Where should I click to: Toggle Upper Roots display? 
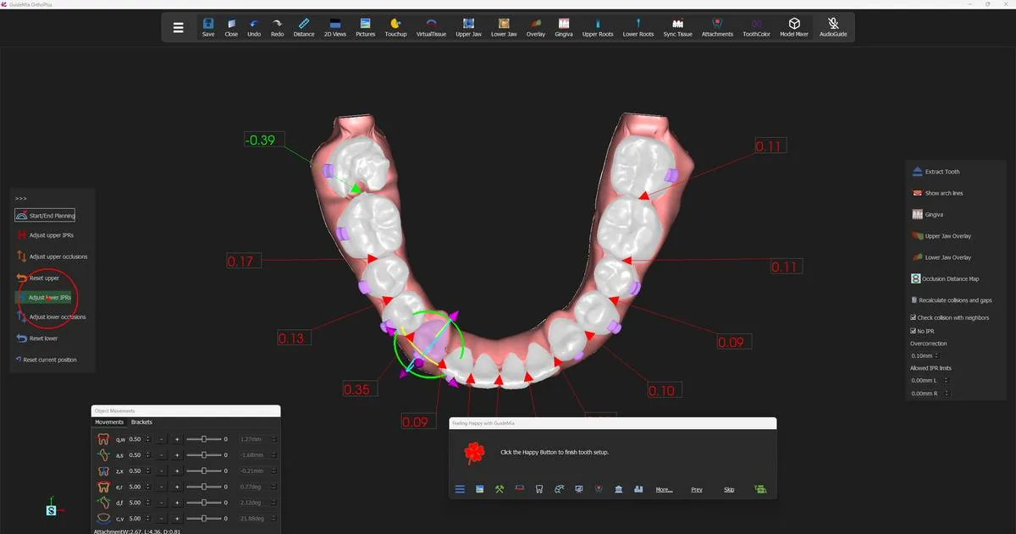click(598, 27)
